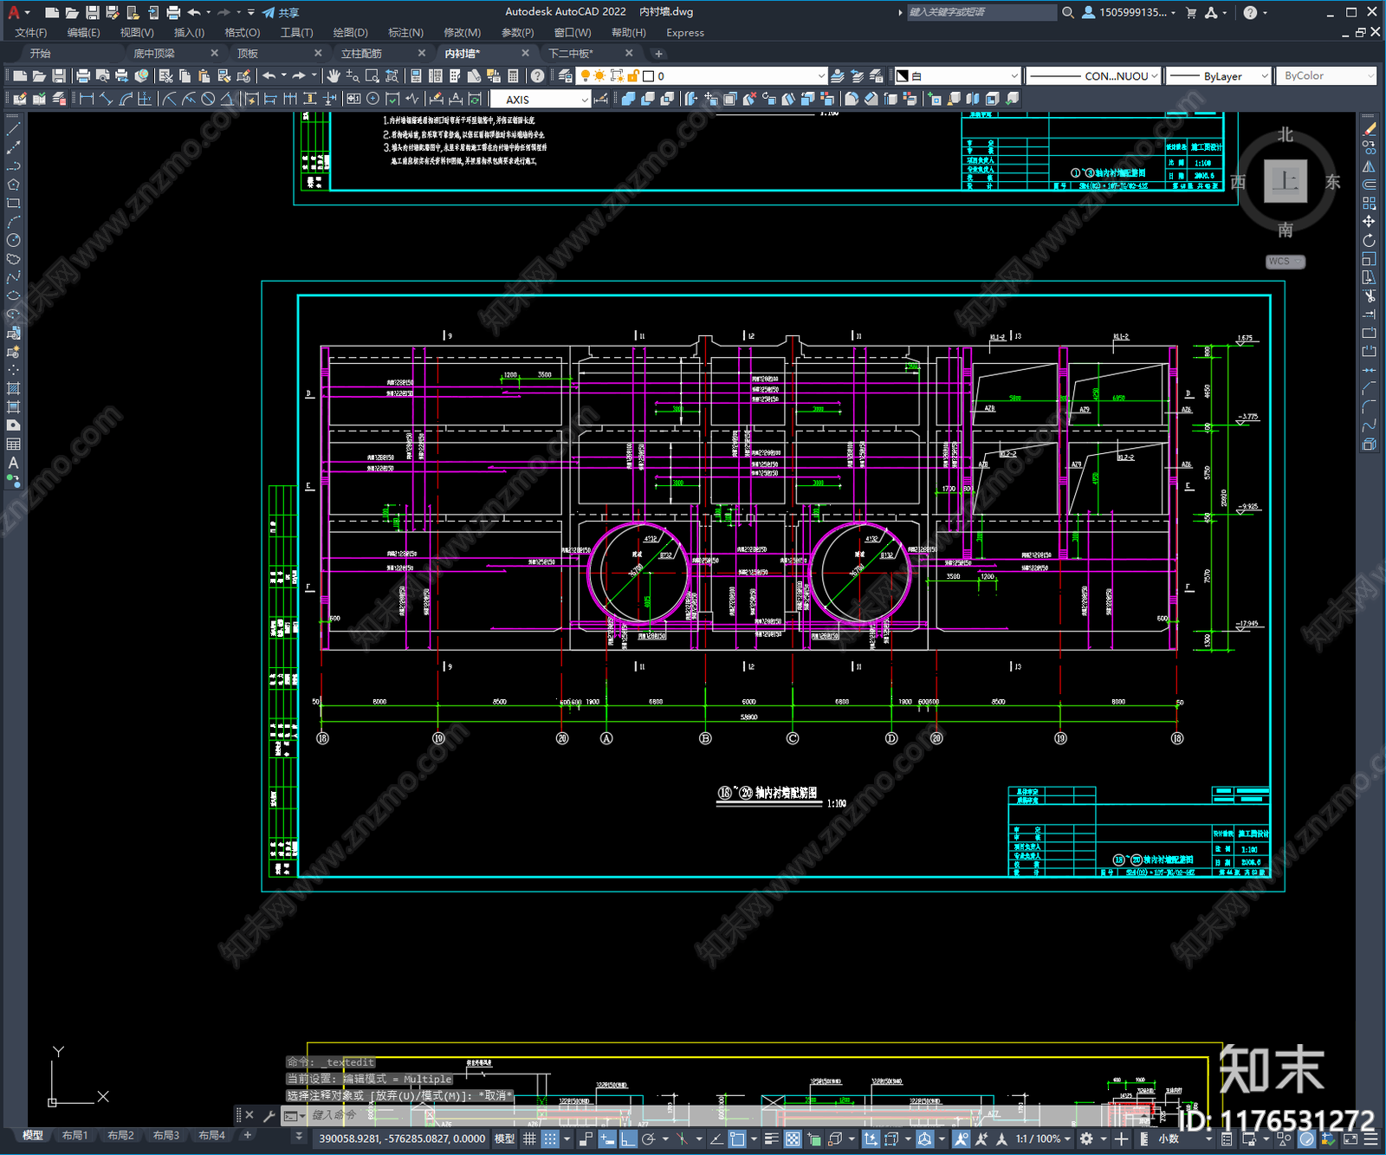Click the WCS button under the ViewCube
1386x1155 pixels.
(x=1285, y=262)
